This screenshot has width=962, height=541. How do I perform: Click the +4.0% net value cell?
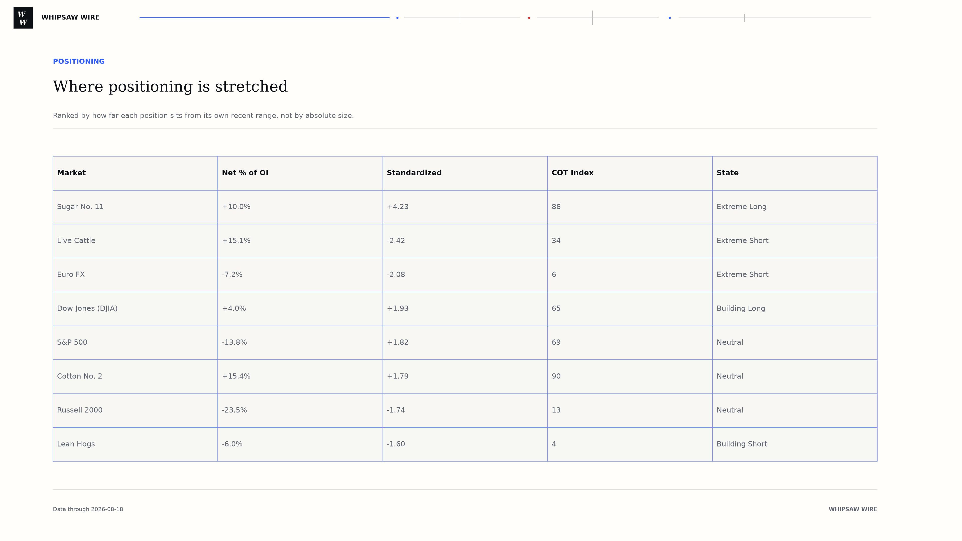(x=300, y=309)
